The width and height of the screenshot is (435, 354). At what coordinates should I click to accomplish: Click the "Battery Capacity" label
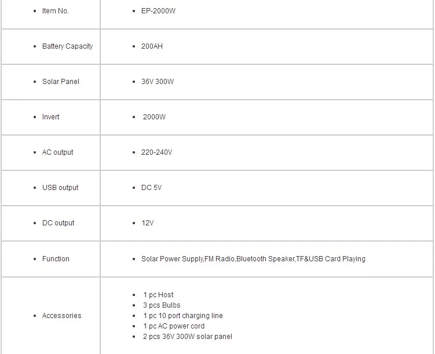pos(67,46)
